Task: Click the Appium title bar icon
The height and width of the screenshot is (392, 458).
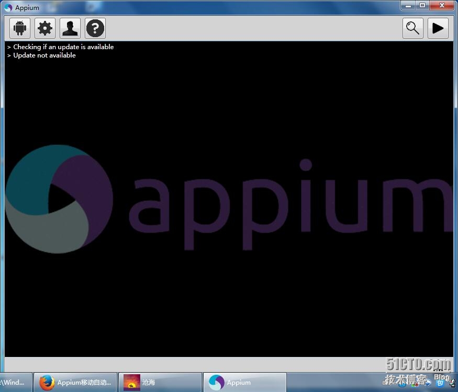Action: click(x=8, y=8)
